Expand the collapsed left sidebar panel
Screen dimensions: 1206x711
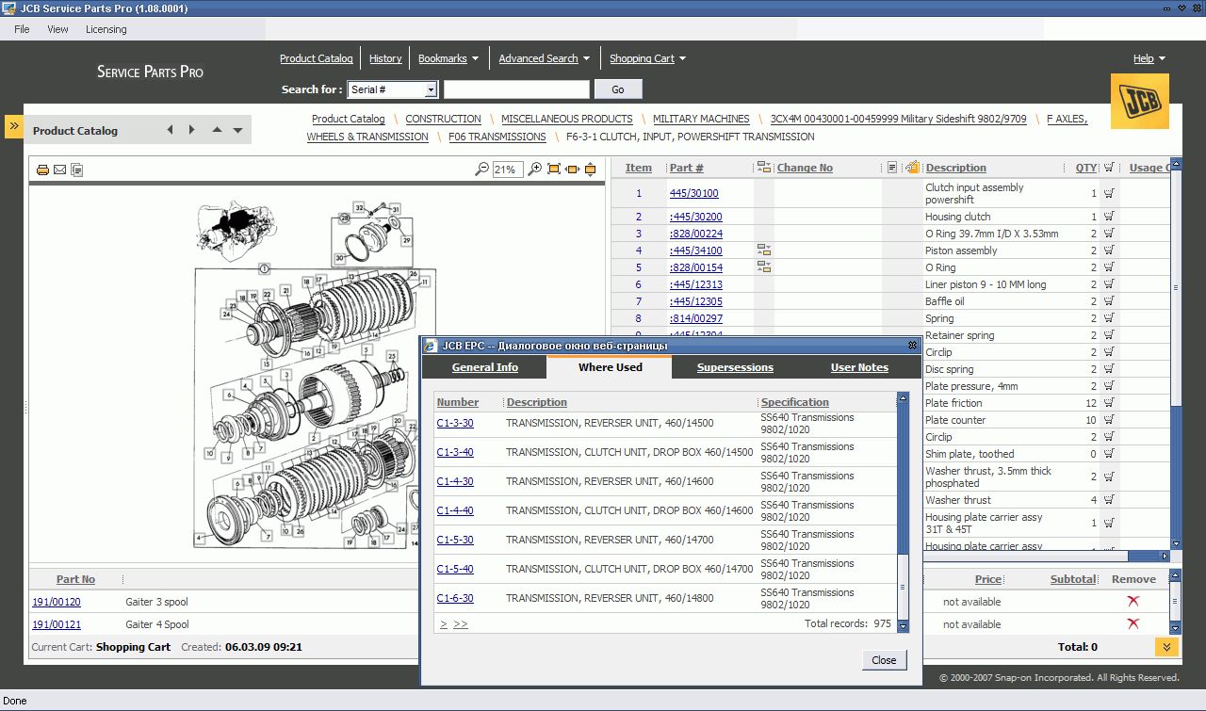click(x=12, y=123)
